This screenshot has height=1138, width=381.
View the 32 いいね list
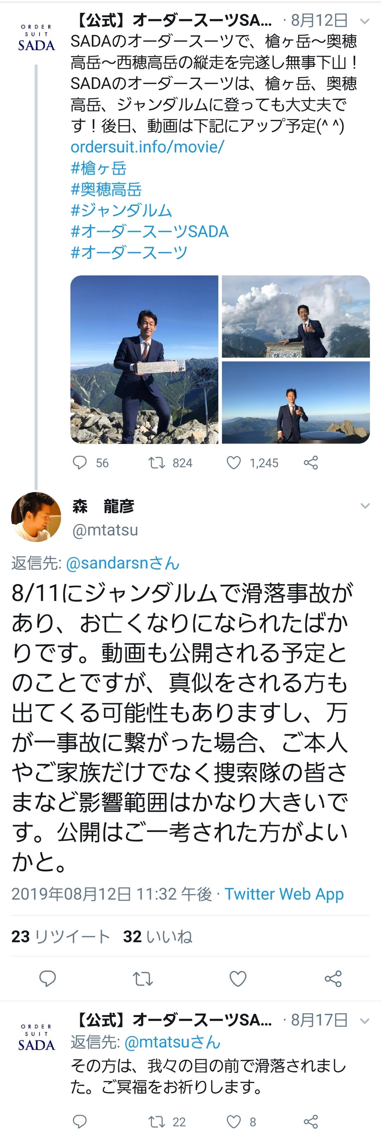(x=157, y=936)
